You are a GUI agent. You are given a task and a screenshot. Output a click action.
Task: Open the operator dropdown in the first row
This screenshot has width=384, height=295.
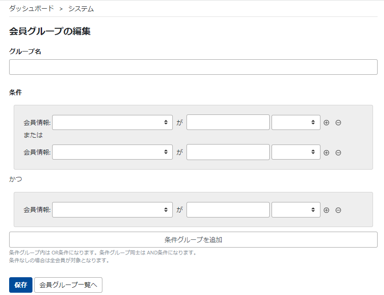pyautogui.click(x=296, y=122)
